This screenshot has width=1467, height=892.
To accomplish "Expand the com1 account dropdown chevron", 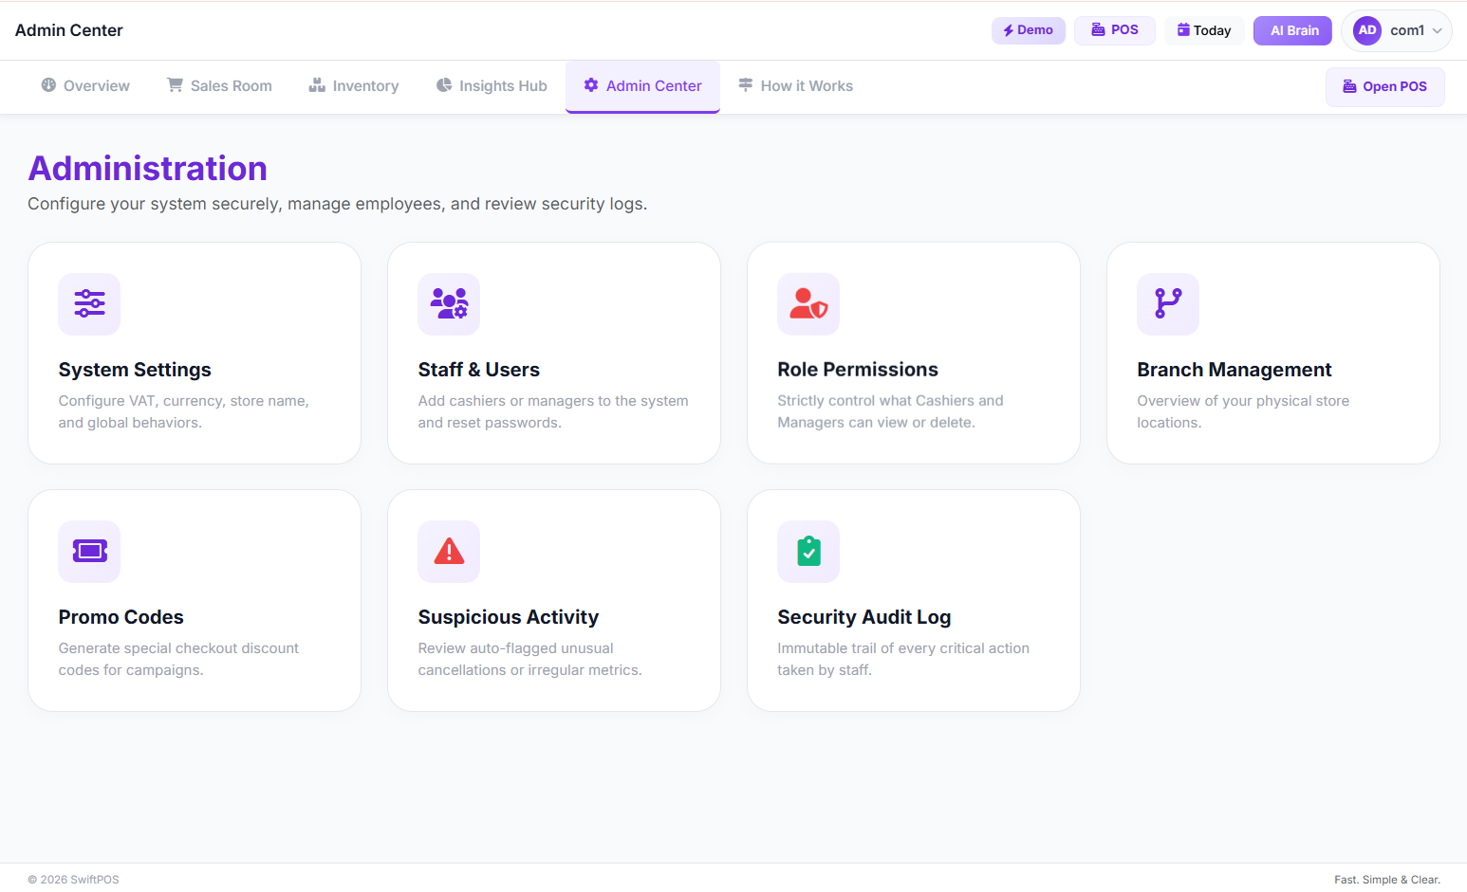I will pyautogui.click(x=1438, y=30).
